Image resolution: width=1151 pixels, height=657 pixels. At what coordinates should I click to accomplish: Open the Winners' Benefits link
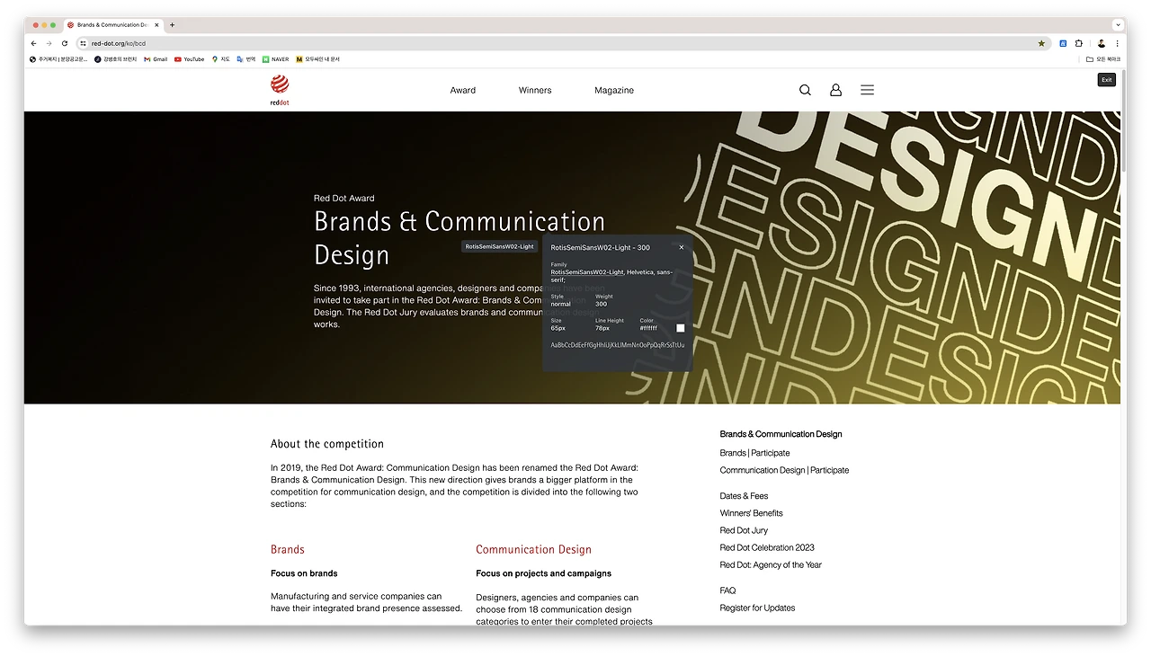[x=751, y=513]
